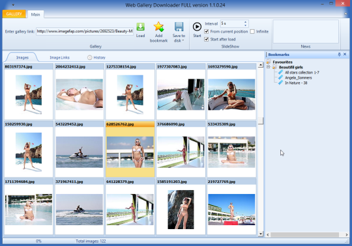
Task: Select thumbnail 1693279590.jpg
Action: coord(231,92)
